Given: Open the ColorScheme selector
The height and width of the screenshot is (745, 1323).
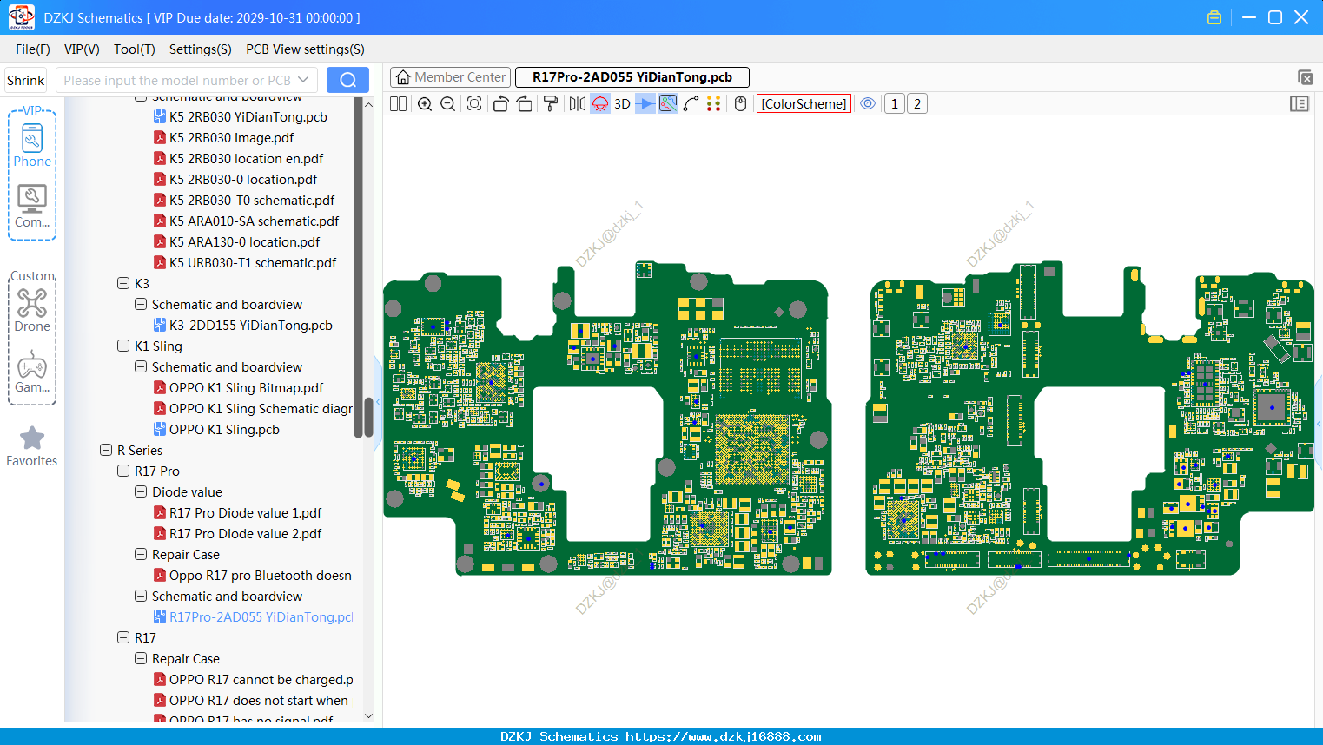Looking at the screenshot, I should tap(804, 104).
